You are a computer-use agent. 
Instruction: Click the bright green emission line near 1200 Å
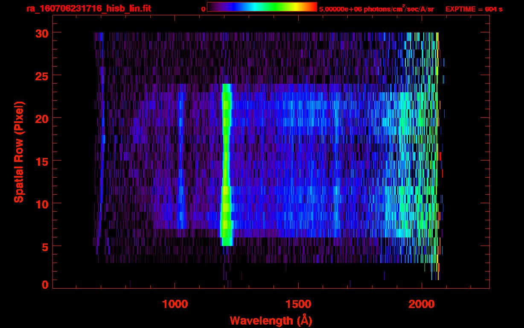[226, 162]
